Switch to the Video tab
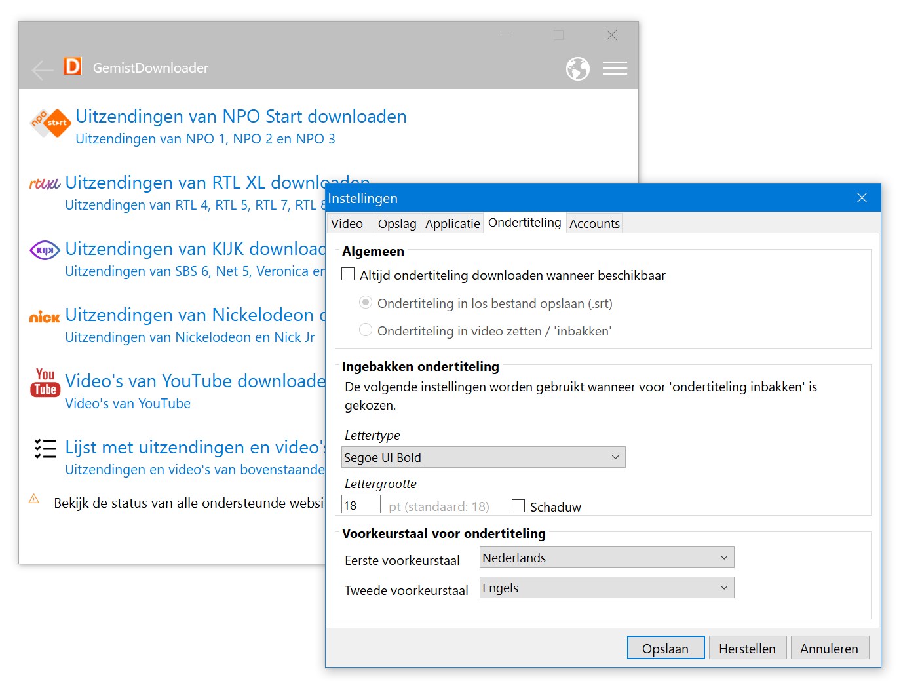This screenshot has height=688, width=920. pos(348,223)
